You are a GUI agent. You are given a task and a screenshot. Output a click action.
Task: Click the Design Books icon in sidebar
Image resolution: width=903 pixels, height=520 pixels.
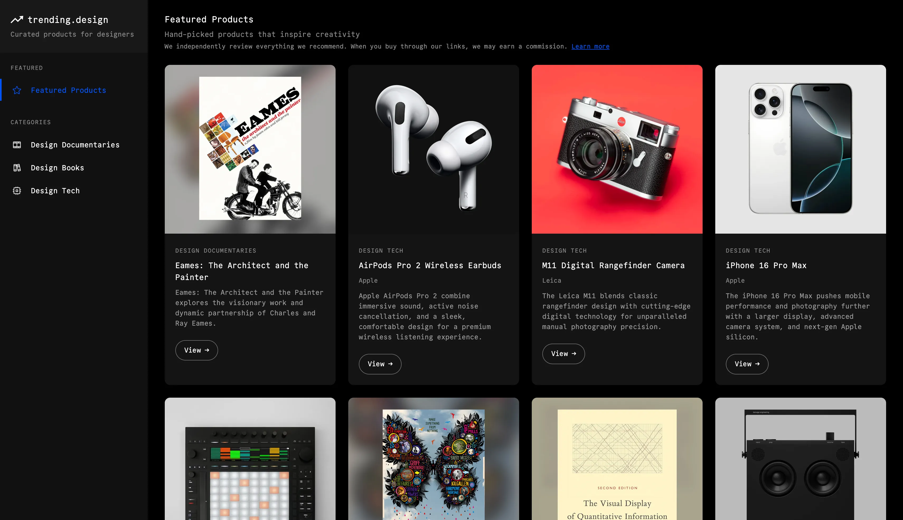pyautogui.click(x=17, y=168)
